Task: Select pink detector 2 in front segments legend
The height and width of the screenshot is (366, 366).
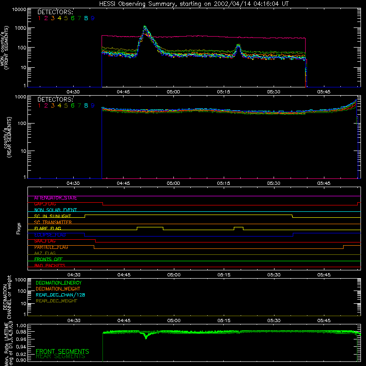Action: (x=46, y=18)
